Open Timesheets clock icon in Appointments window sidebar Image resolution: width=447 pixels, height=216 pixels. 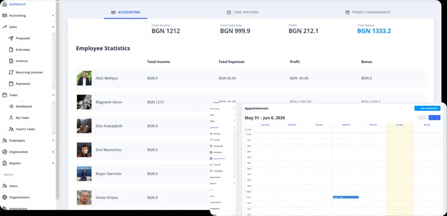click(211, 146)
